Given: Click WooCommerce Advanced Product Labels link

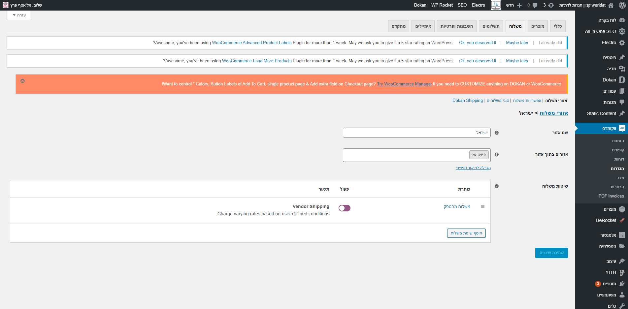Looking at the screenshot, I should 252,43.
